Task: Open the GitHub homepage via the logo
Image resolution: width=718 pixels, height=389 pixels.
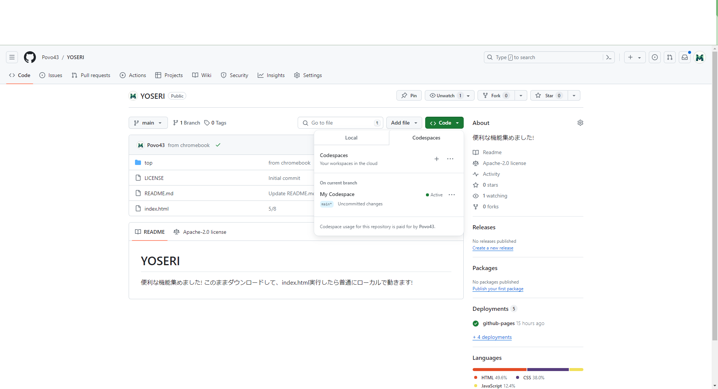Action: (30, 57)
